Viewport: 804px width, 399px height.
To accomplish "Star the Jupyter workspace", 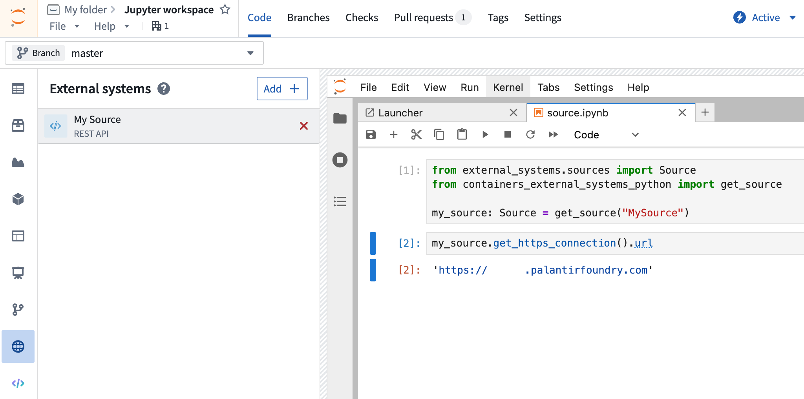I will coord(225,9).
